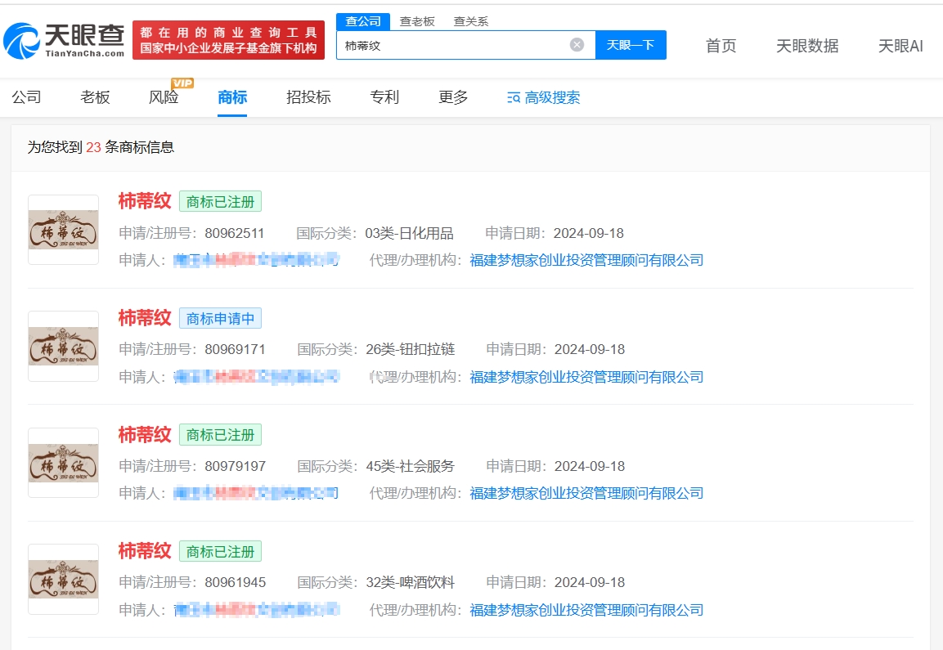943x650 pixels.
Task: Open 高级搜索 advanced search
Action: pyautogui.click(x=544, y=97)
